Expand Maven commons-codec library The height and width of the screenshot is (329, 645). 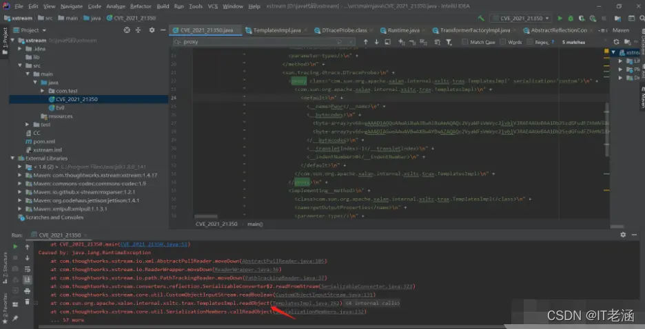click(20, 184)
